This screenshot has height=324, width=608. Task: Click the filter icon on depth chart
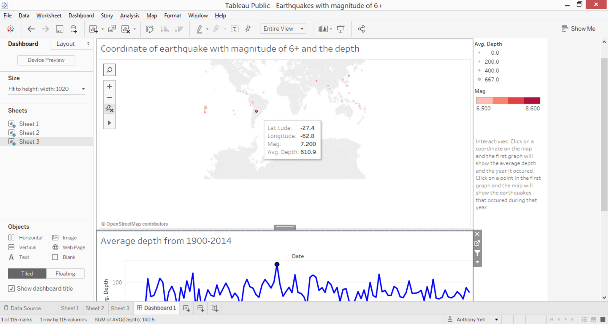coord(477,253)
